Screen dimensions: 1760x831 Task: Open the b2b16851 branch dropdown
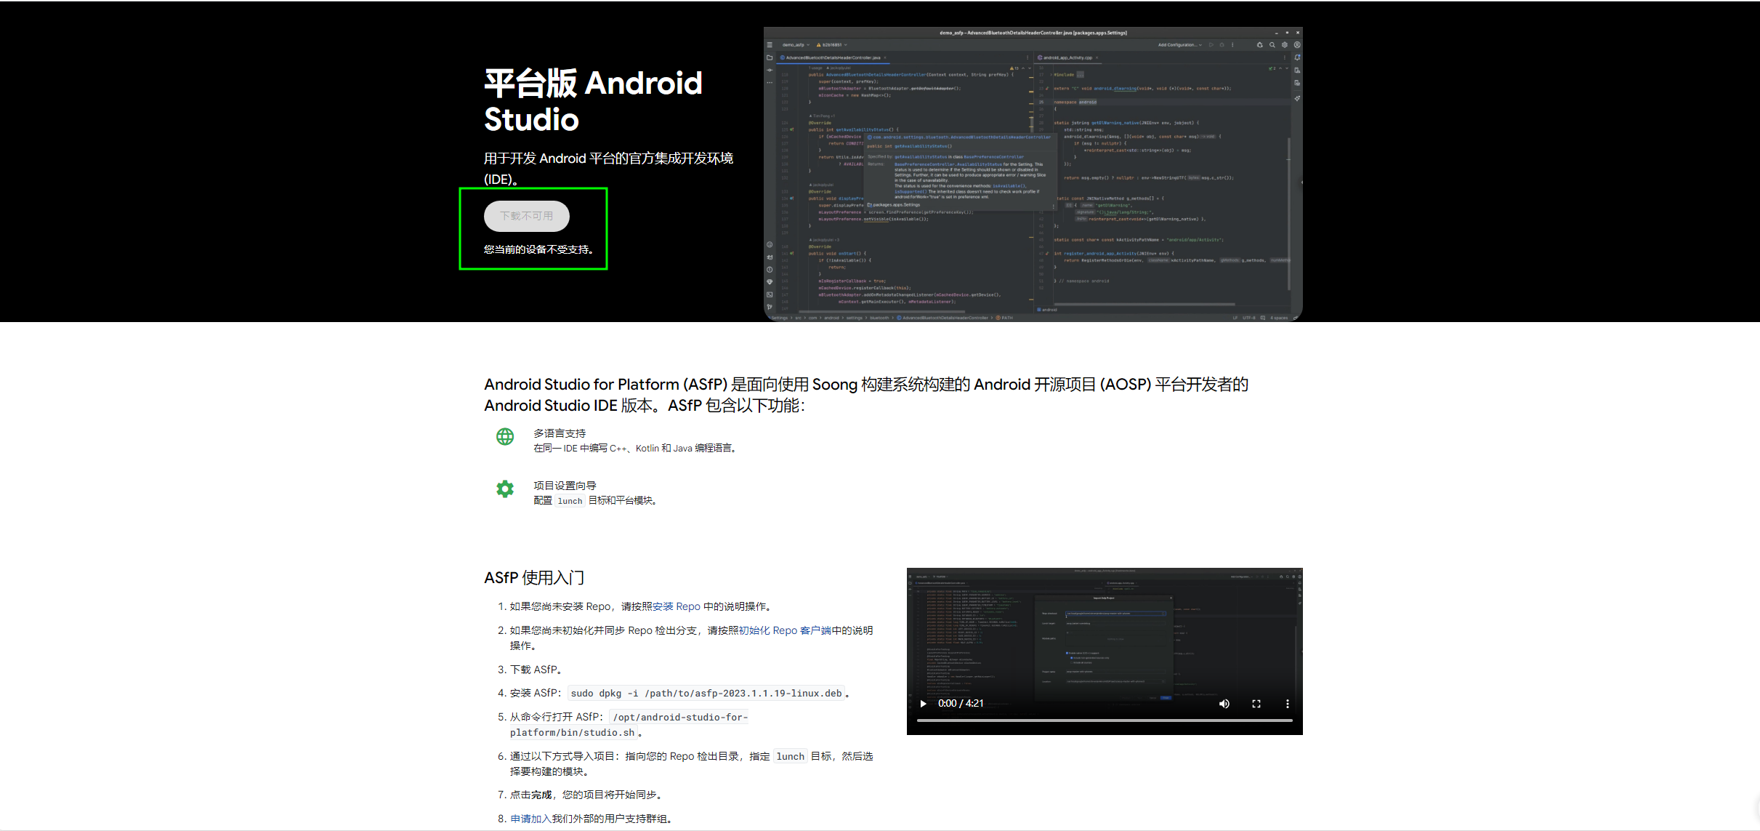click(832, 44)
